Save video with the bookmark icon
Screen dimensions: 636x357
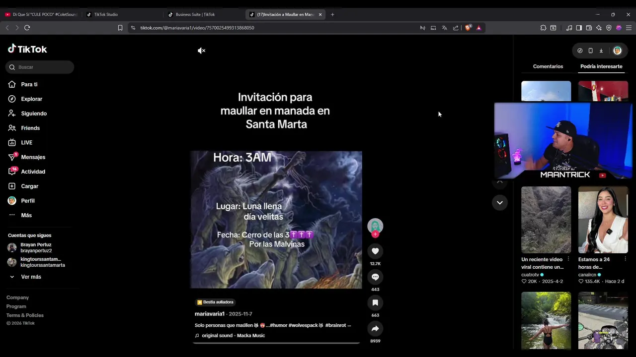click(x=375, y=302)
